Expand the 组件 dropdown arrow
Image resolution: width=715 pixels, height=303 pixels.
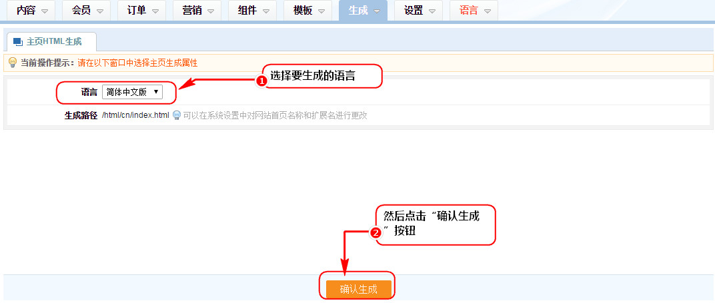click(x=267, y=11)
